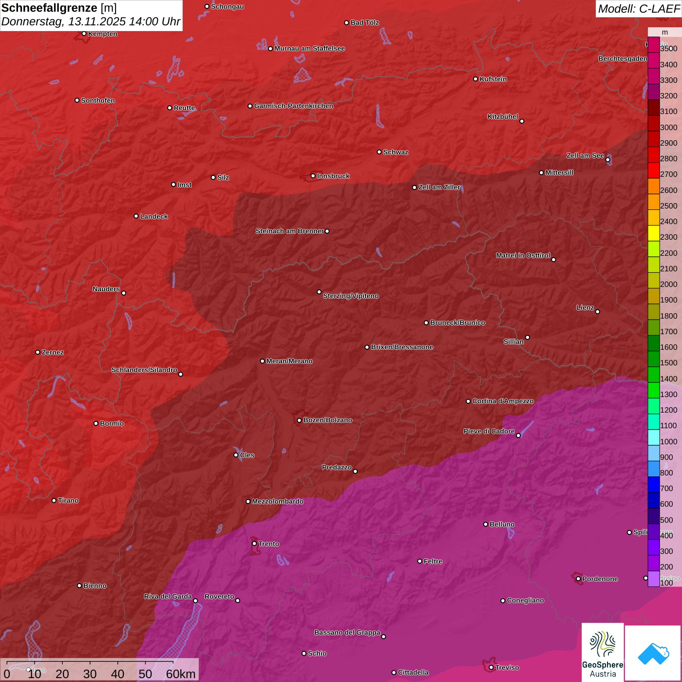
Task: Click the Nauders label
Action: tap(106, 289)
